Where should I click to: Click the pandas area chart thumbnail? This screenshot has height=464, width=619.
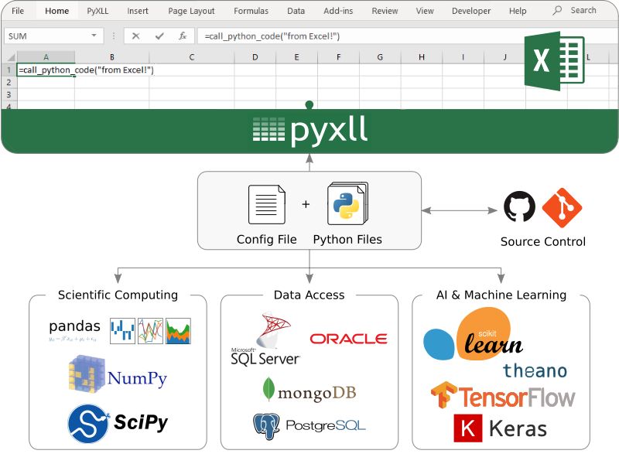click(178, 331)
